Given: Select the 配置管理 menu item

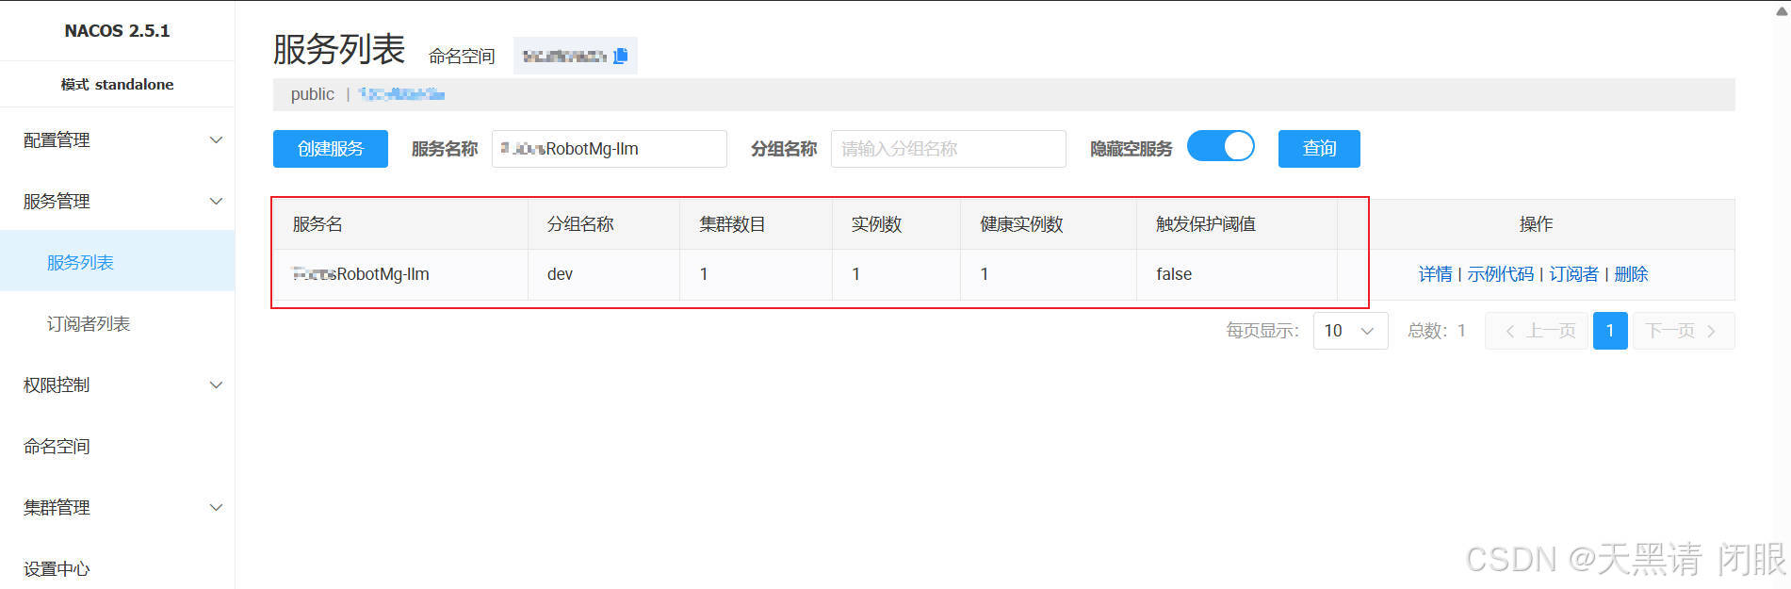Looking at the screenshot, I should [117, 139].
